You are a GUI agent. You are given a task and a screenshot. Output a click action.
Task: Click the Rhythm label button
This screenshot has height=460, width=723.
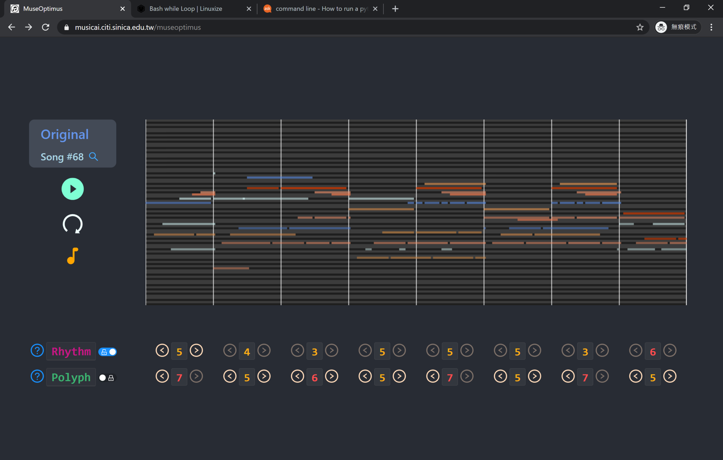click(71, 351)
